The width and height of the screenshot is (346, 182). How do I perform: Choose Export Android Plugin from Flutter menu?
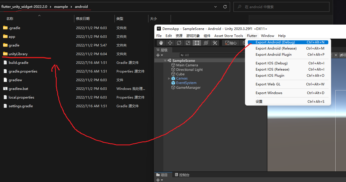pyautogui.click(x=276, y=54)
